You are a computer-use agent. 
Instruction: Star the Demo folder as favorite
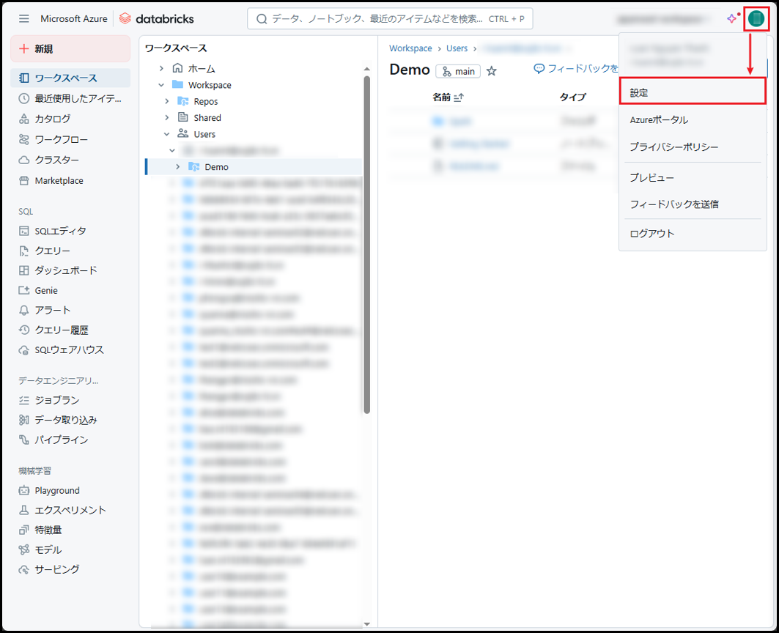(x=491, y=71)
